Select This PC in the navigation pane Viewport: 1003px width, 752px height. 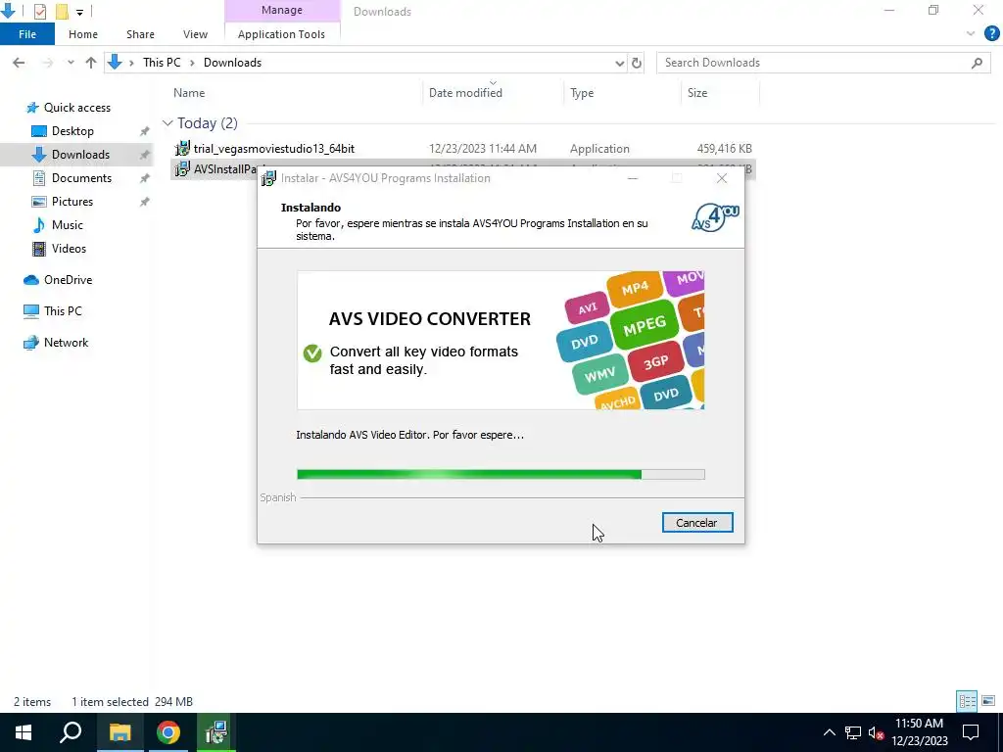click(x=63, y=311)
